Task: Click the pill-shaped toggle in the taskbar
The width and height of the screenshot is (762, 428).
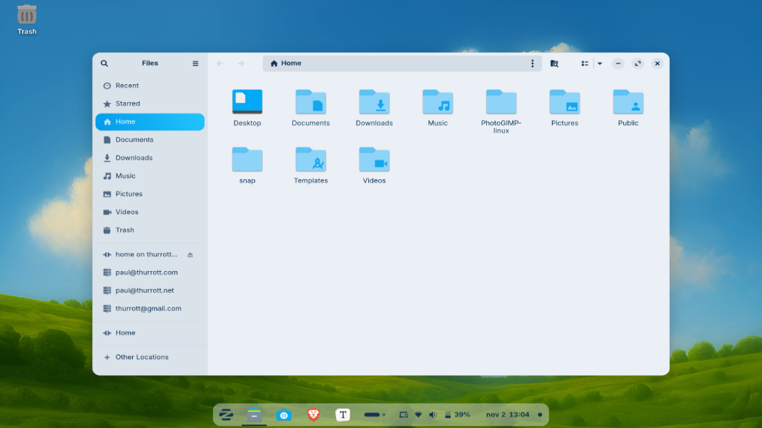Action: tap(371, 414)
